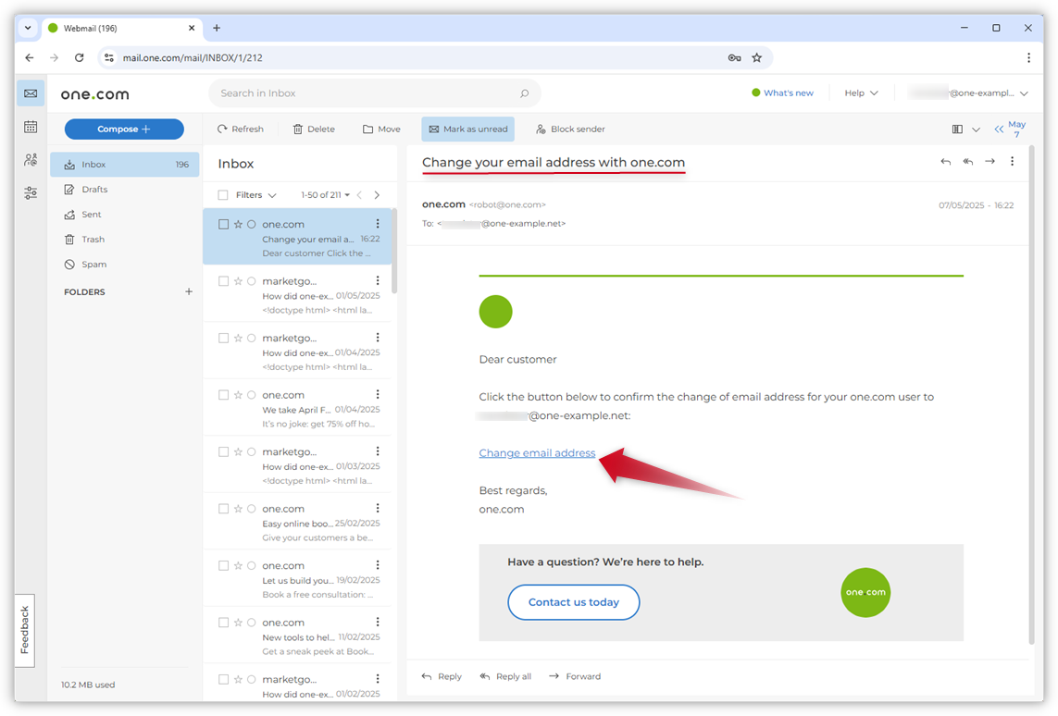View site information icon in address bar
The image size is (1058, 716).
point(108,58)
